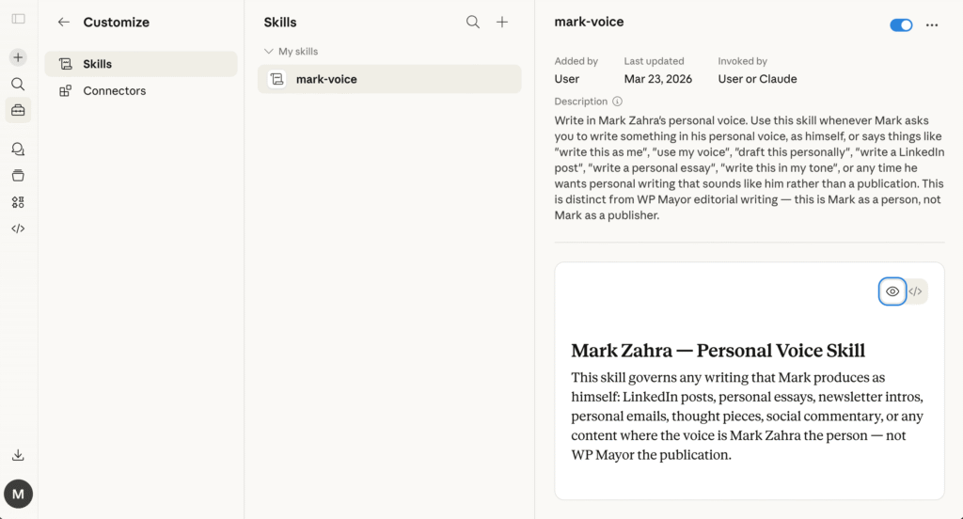Image resolution: width=963 pixels, height=519 pixels.
Task: Open the code brackets icon in rail
Action: [19, 228]
